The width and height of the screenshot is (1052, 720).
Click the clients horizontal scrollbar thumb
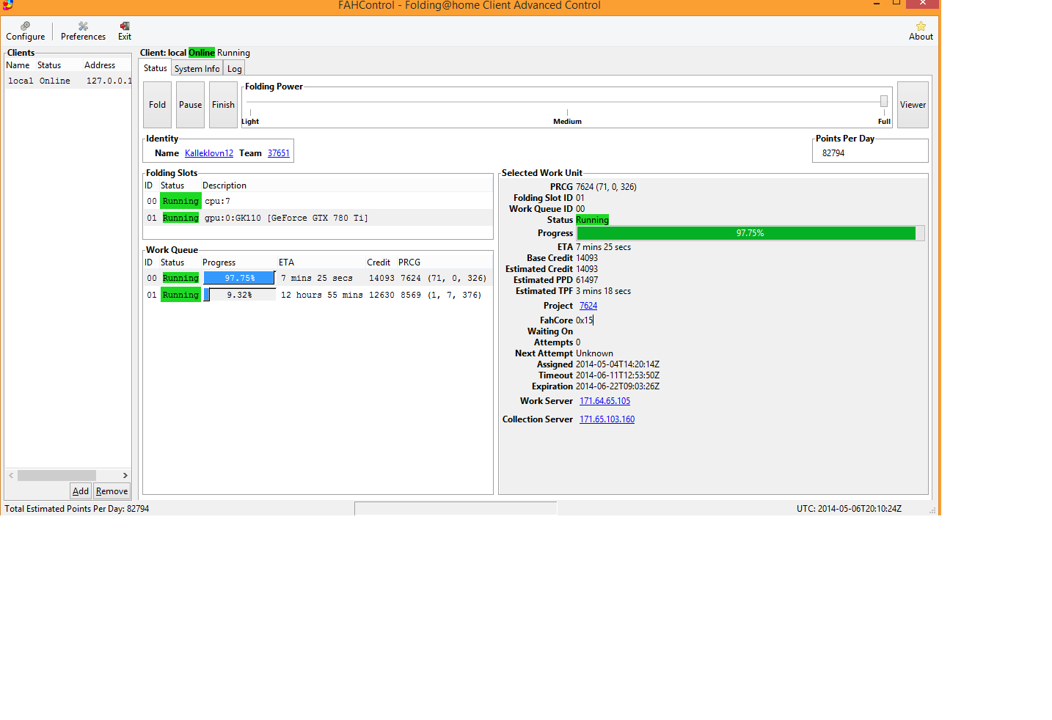click(x=56, y=475)
